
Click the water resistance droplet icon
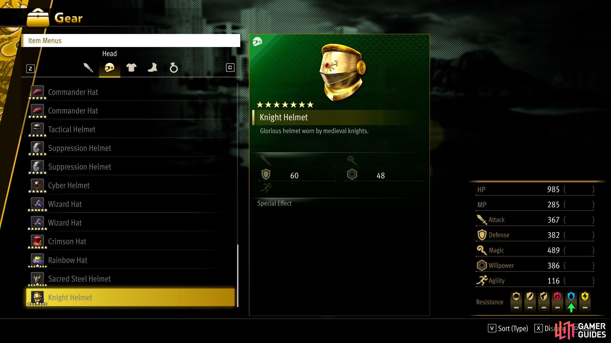click(x=571, y=296)
